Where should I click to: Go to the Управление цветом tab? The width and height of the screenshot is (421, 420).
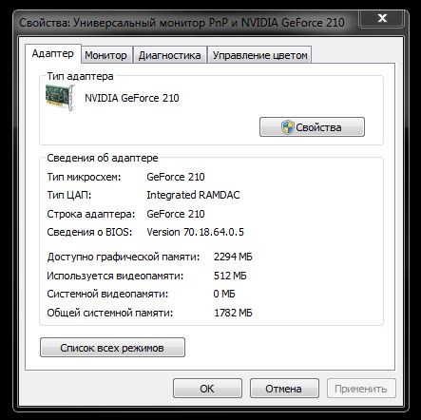(259, 55)
